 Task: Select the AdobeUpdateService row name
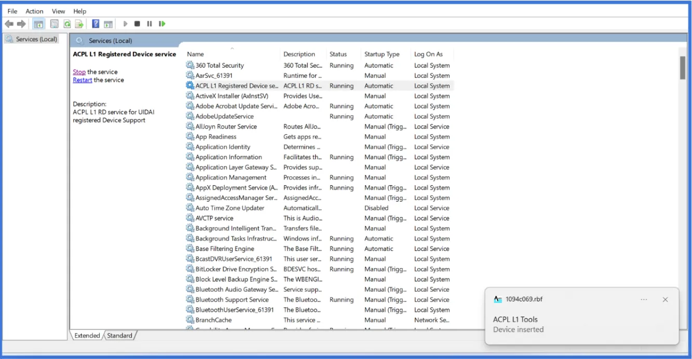(x=225, y=116)
